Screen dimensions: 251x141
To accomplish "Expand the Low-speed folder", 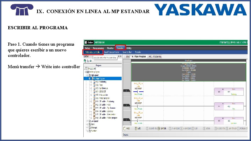I will pyautogui.click(x=88, y=121).
